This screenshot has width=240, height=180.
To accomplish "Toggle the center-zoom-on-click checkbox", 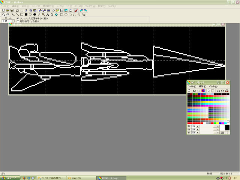I will (x=18, y=18).
